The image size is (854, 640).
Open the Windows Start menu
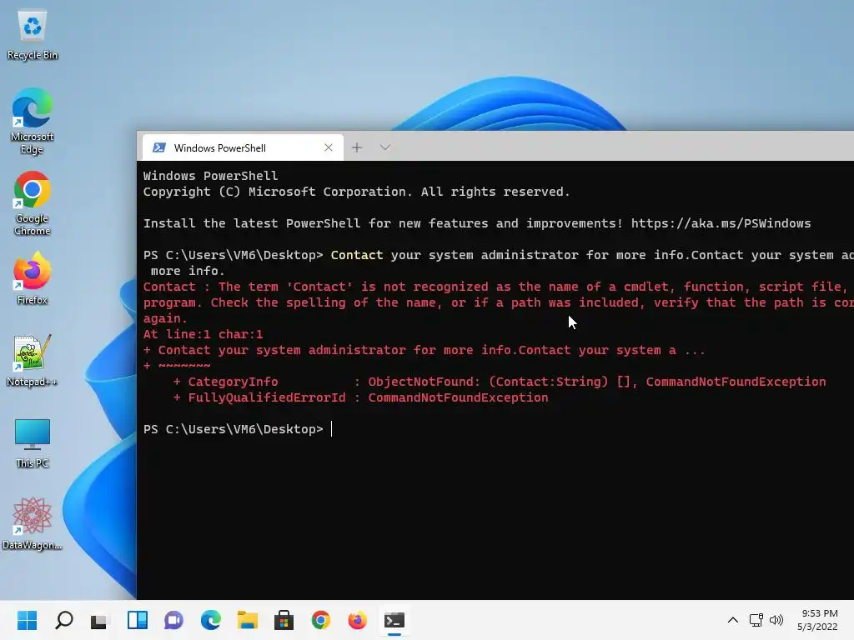tap(27, 620)
